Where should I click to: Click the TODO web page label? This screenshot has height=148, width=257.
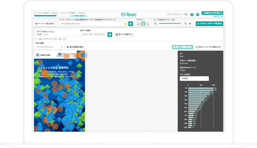coord(182,70)
